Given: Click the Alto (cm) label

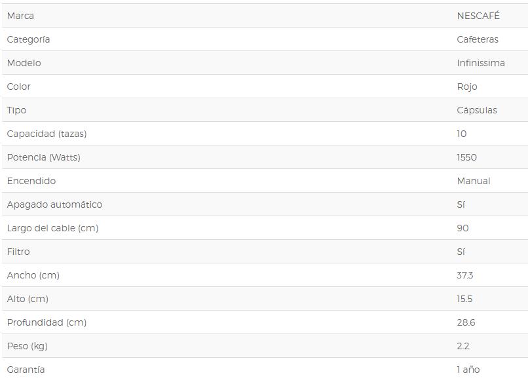Looking at the screenshot, I should click(28, 299).
